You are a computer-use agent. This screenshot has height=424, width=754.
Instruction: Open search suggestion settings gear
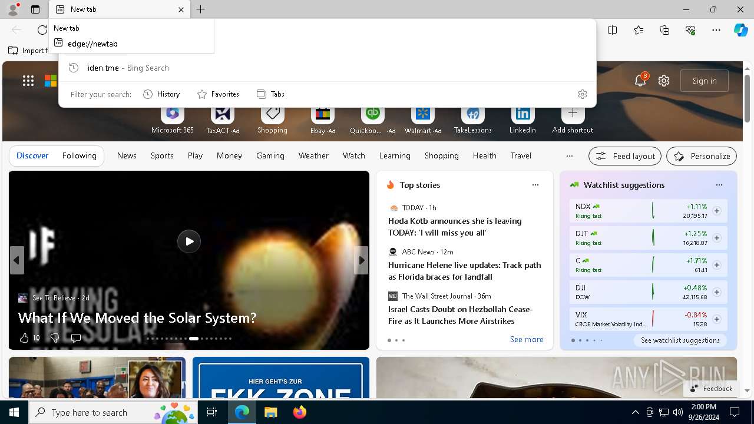583,94
